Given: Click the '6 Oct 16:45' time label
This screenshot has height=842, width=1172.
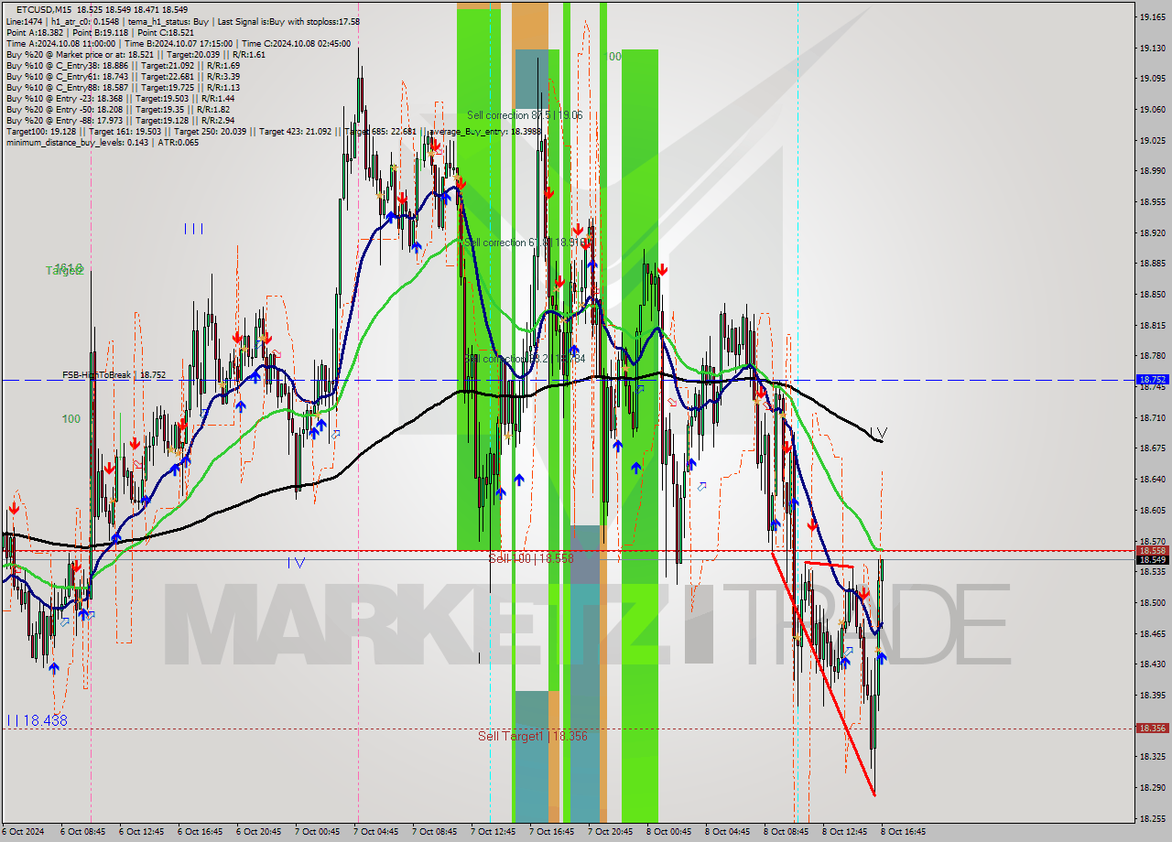Looking at the screenshot, I should click(201, 832).
